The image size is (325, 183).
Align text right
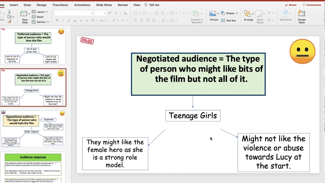(x=148, y=21)
